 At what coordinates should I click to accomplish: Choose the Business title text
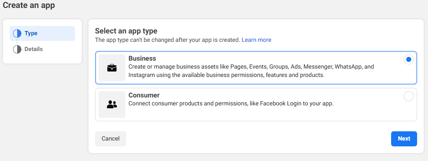tap(142, 59)
